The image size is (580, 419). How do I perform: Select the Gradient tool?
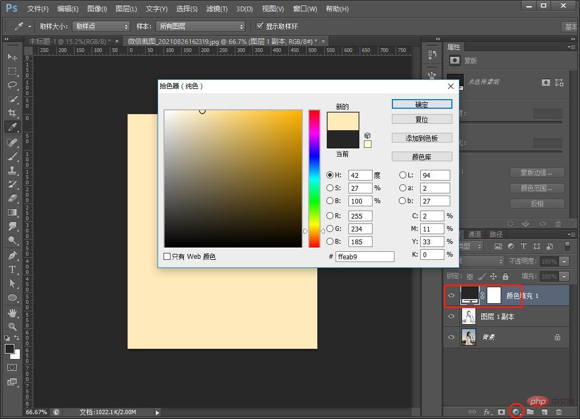(12, 212)
